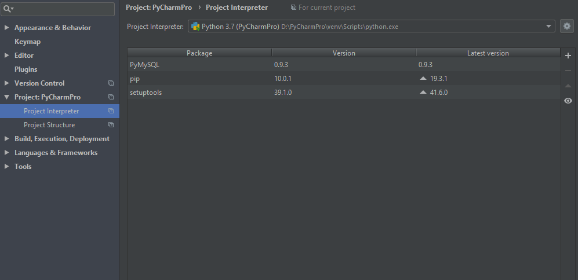Expand Build, Execution, Deployment arrow
This screenshot has height=280, width=578.
pos(6,139)
